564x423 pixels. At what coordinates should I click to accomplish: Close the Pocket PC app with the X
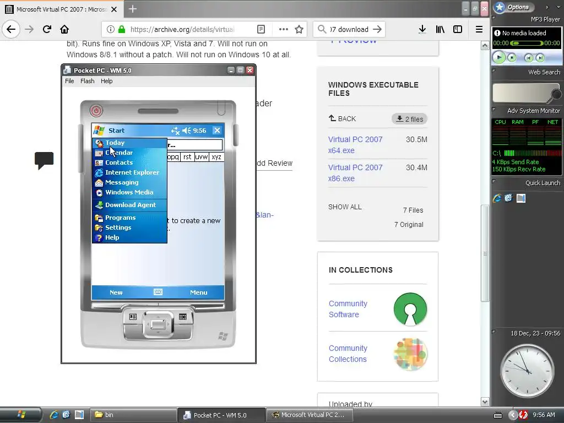[217, 130]
